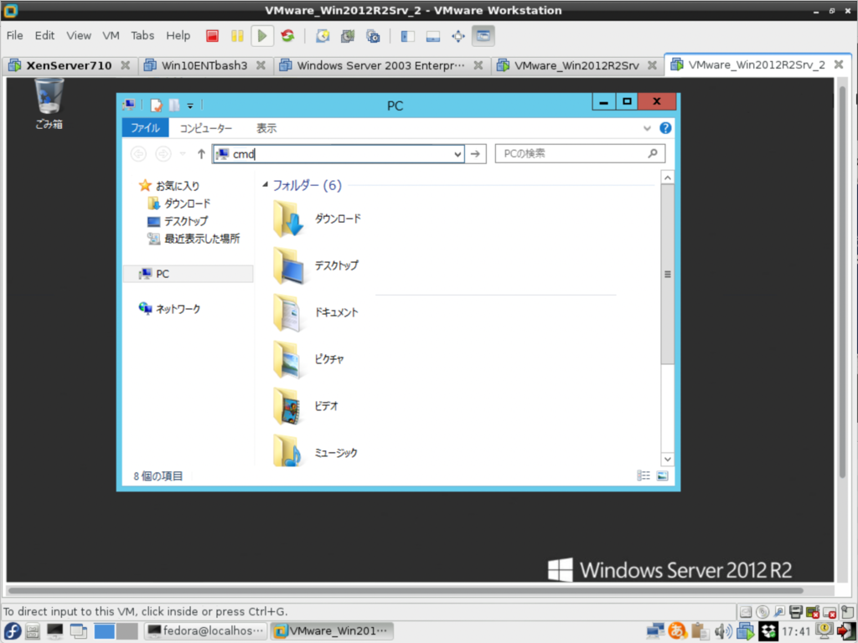Toggle the VMware library sidebar icon
Screen dimensions: 858x643
click(408, 36)
